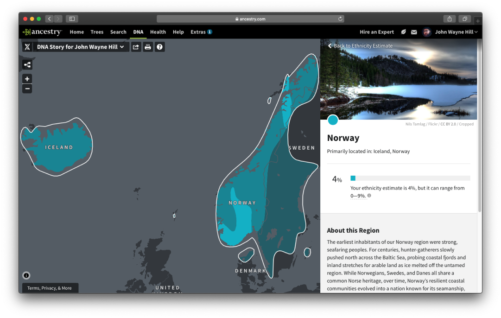The width and height of the screenshot is (501, 318).
Task: Click the teal Norway region color dot
Action: tap(333, 120)
